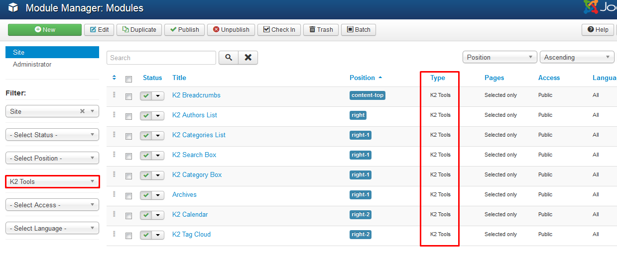Viewport: 617px width, 253px height.
Task: Check the Archives row checkbox
Action: coord(129,196)
